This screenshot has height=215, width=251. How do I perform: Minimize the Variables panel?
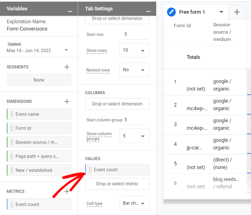tap(70, 11)
